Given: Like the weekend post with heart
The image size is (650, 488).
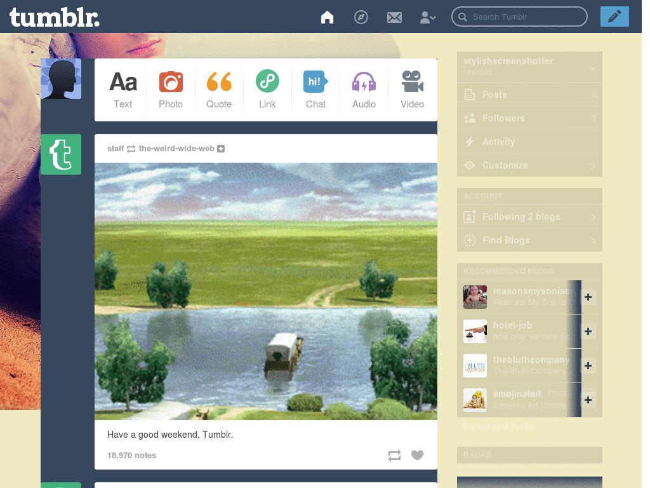Looking at the screenshot, I should click(x=418, y=455).
